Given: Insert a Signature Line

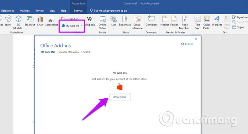Looking at the screenshot, I should pos(240,17).
